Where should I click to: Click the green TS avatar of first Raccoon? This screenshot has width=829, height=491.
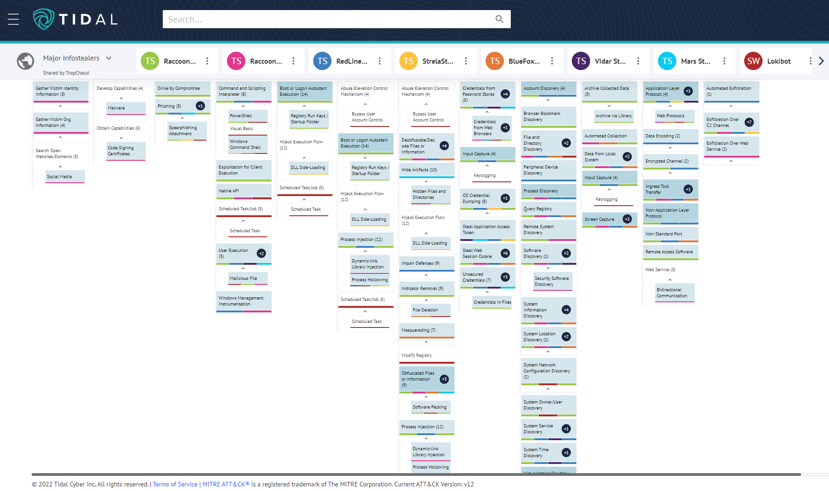click(150, 61)
